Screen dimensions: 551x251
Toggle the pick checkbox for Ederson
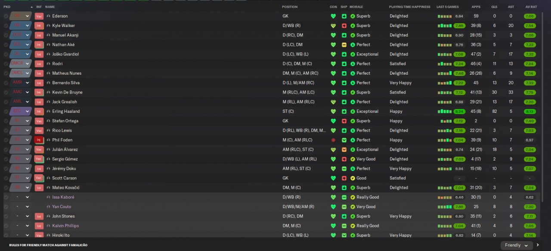click(6, 16)
